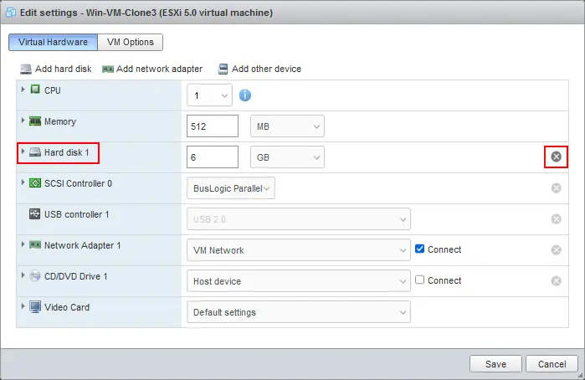Click the SCSI Controller 0 icon

pos(35,183)
